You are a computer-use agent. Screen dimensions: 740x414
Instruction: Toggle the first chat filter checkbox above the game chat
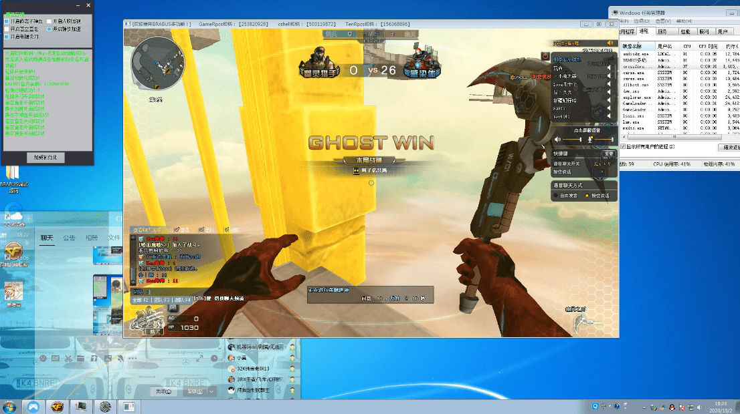pos(177,230)
